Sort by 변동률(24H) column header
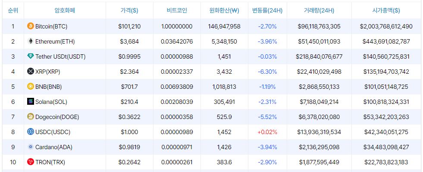423x172 pixels. (267, 10)
